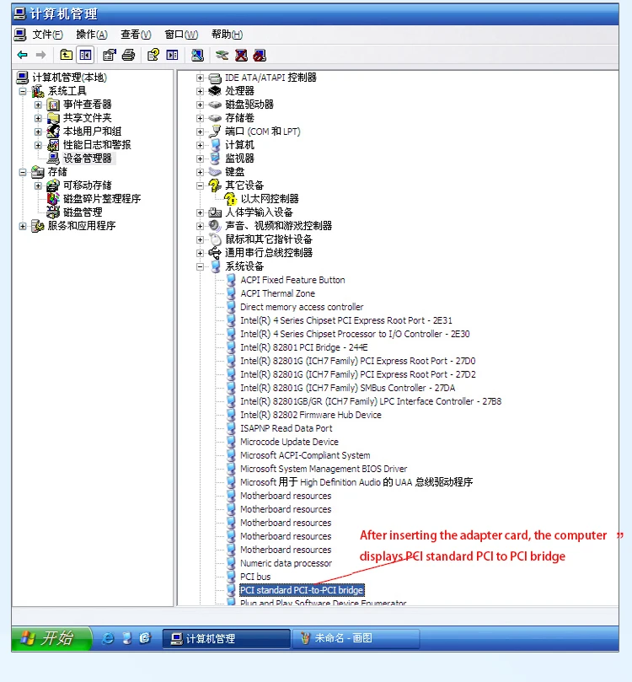Click the 磁盘管理 icon in left tree
The width and height of the screenshot is (632, 682).
[x=52, y=212]
